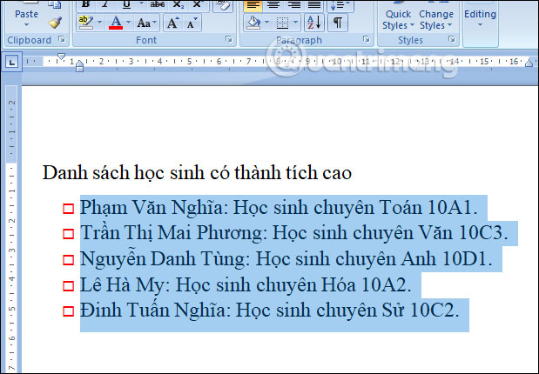
Task: Toggle italic formatting
Action: (x=105, y=4)
